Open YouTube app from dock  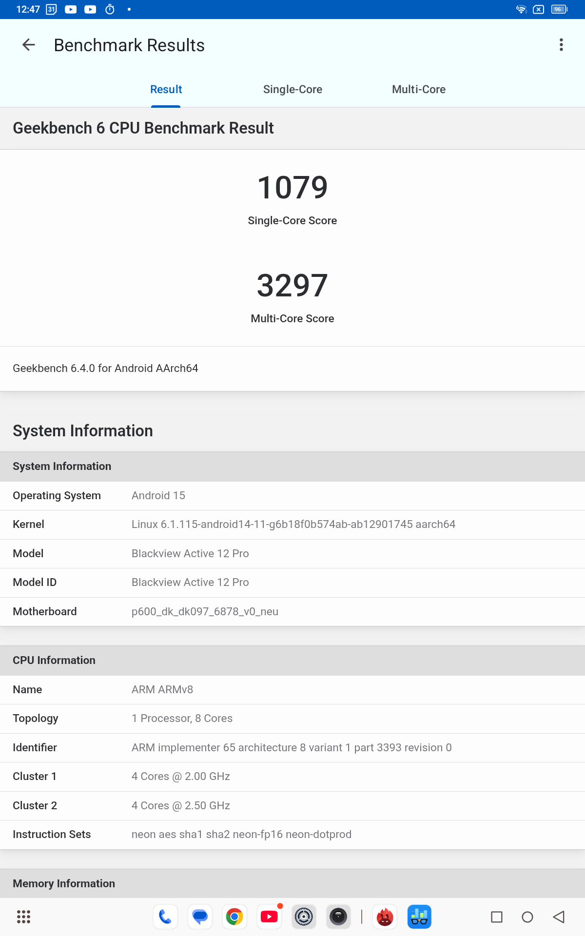coord(269,916)
